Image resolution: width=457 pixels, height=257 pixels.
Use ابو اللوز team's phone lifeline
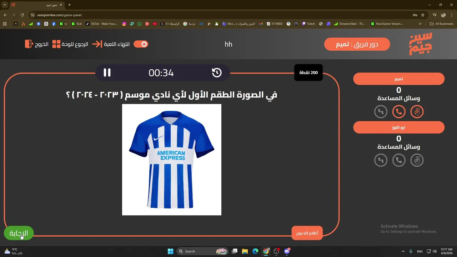[399, 160]
